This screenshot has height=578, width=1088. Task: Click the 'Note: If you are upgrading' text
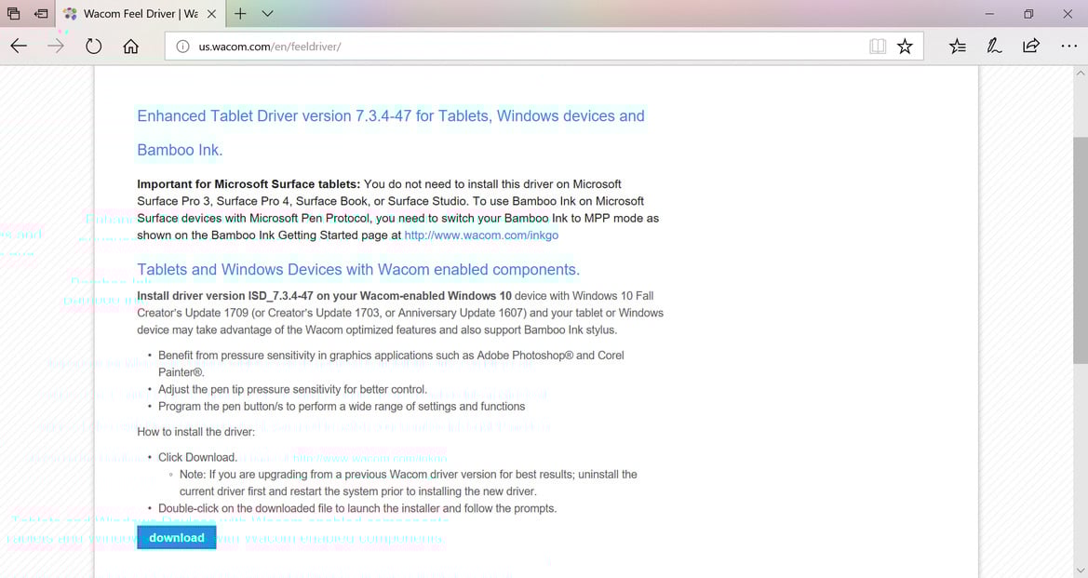(x=408, y=483)
